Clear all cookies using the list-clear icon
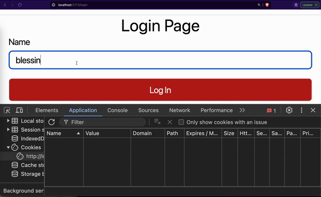Image resolution: width=321 pixels, height=197 pixels. [157, 122]
